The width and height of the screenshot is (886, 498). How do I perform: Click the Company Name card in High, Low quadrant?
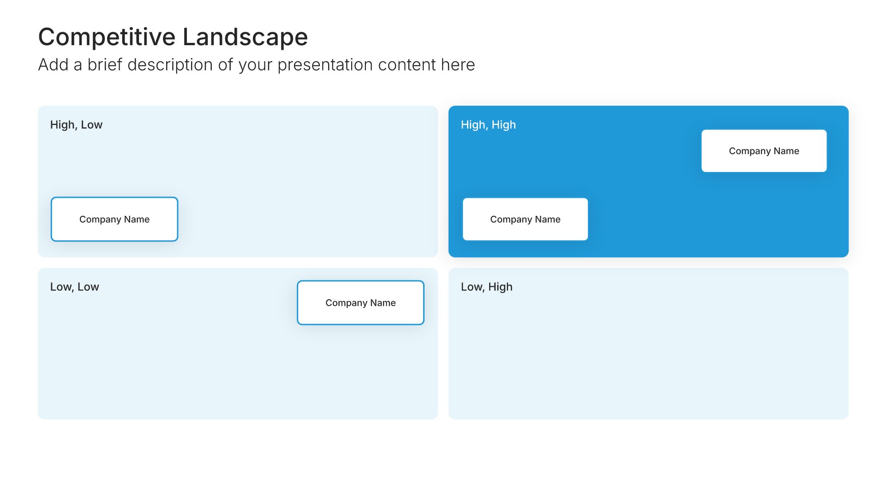click(x=114, y=219)
